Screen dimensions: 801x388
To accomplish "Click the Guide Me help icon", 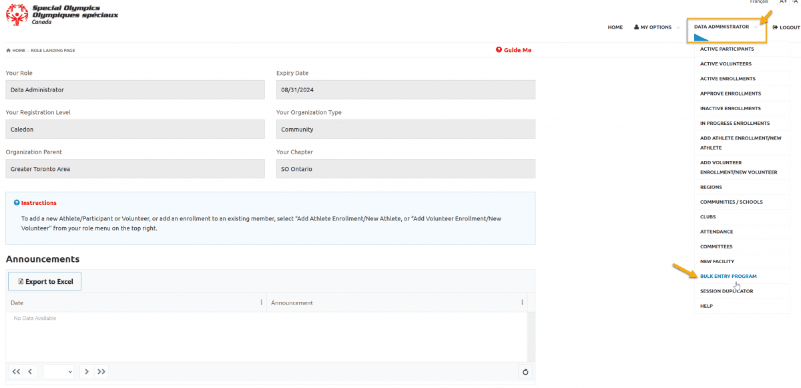I will (x=498, y=49).
